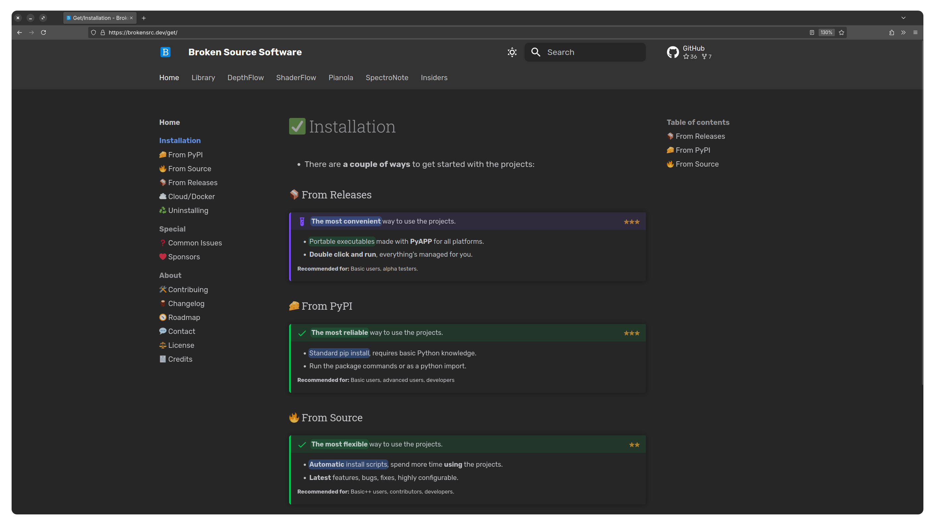Expand the list all tabs chevron

tap(904, 18)
